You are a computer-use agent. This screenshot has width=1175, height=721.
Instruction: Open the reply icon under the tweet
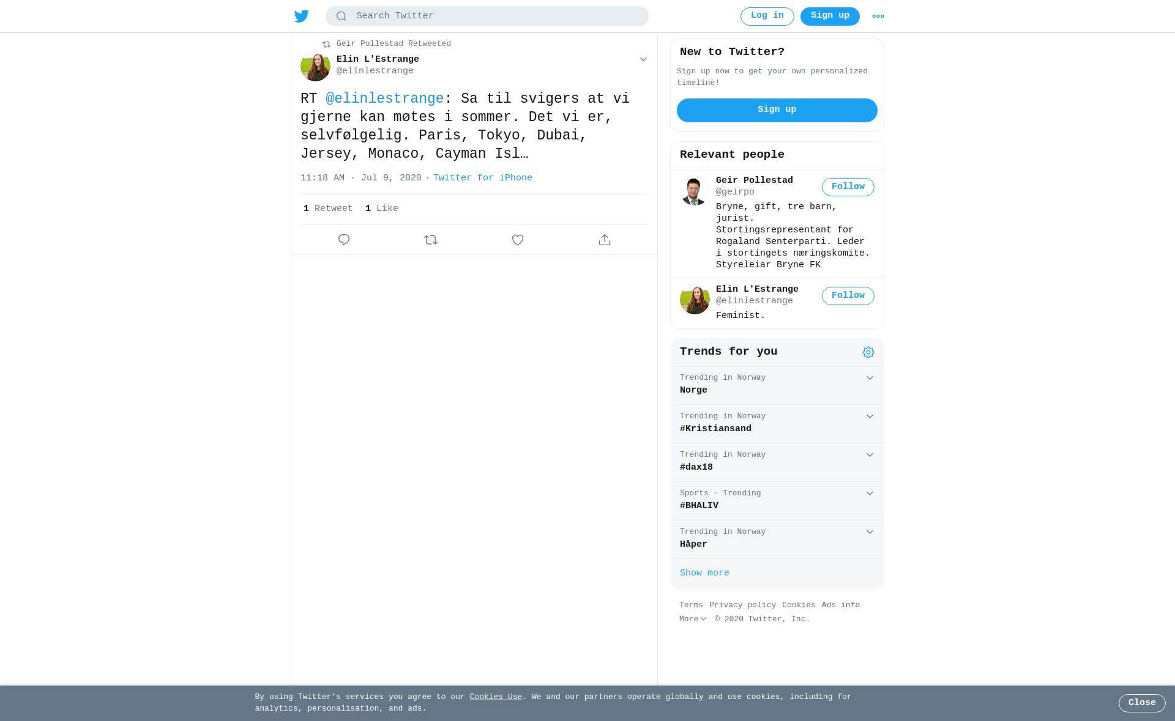coord(344,240)
